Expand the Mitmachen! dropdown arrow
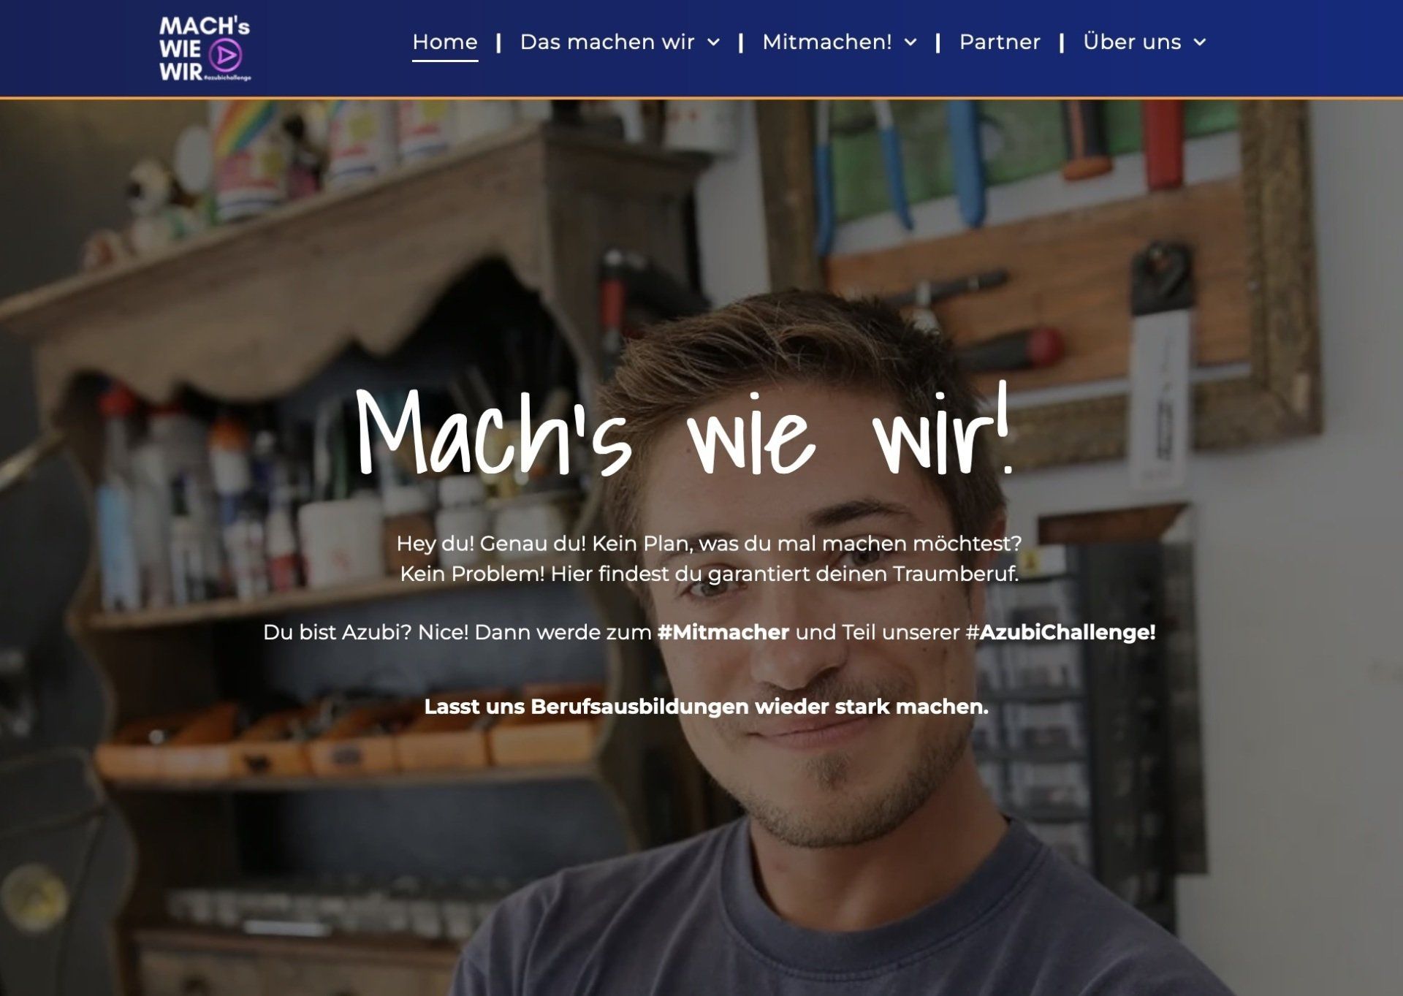1403x996 pixels. pos(910,42)
